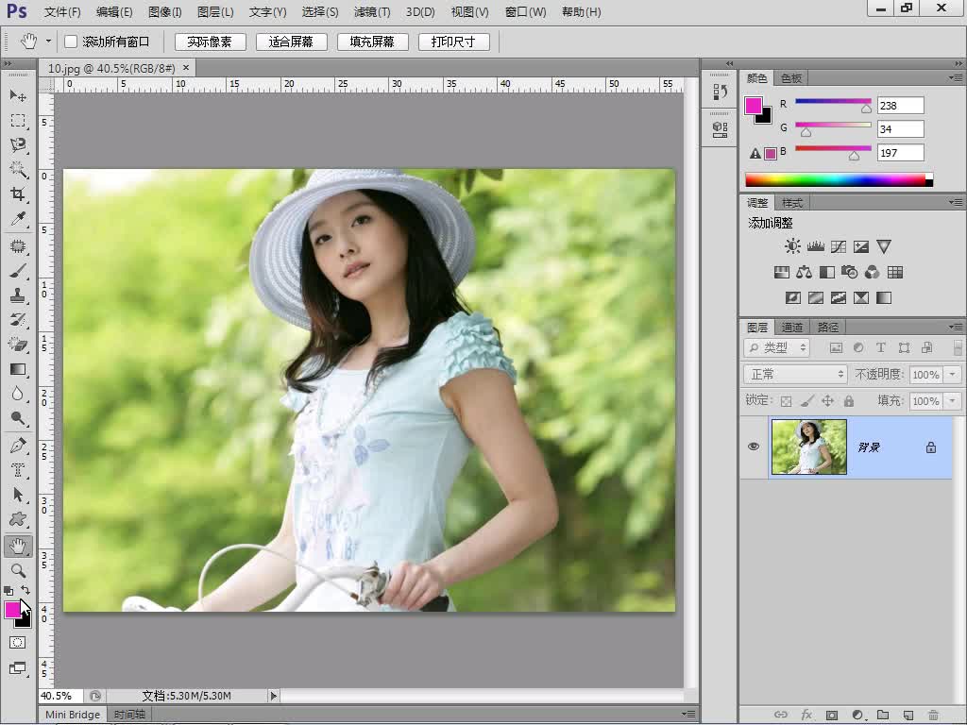Select the Eyedropper tool
The width and height of the screenshot is (967, 725).
coord(18,219)
